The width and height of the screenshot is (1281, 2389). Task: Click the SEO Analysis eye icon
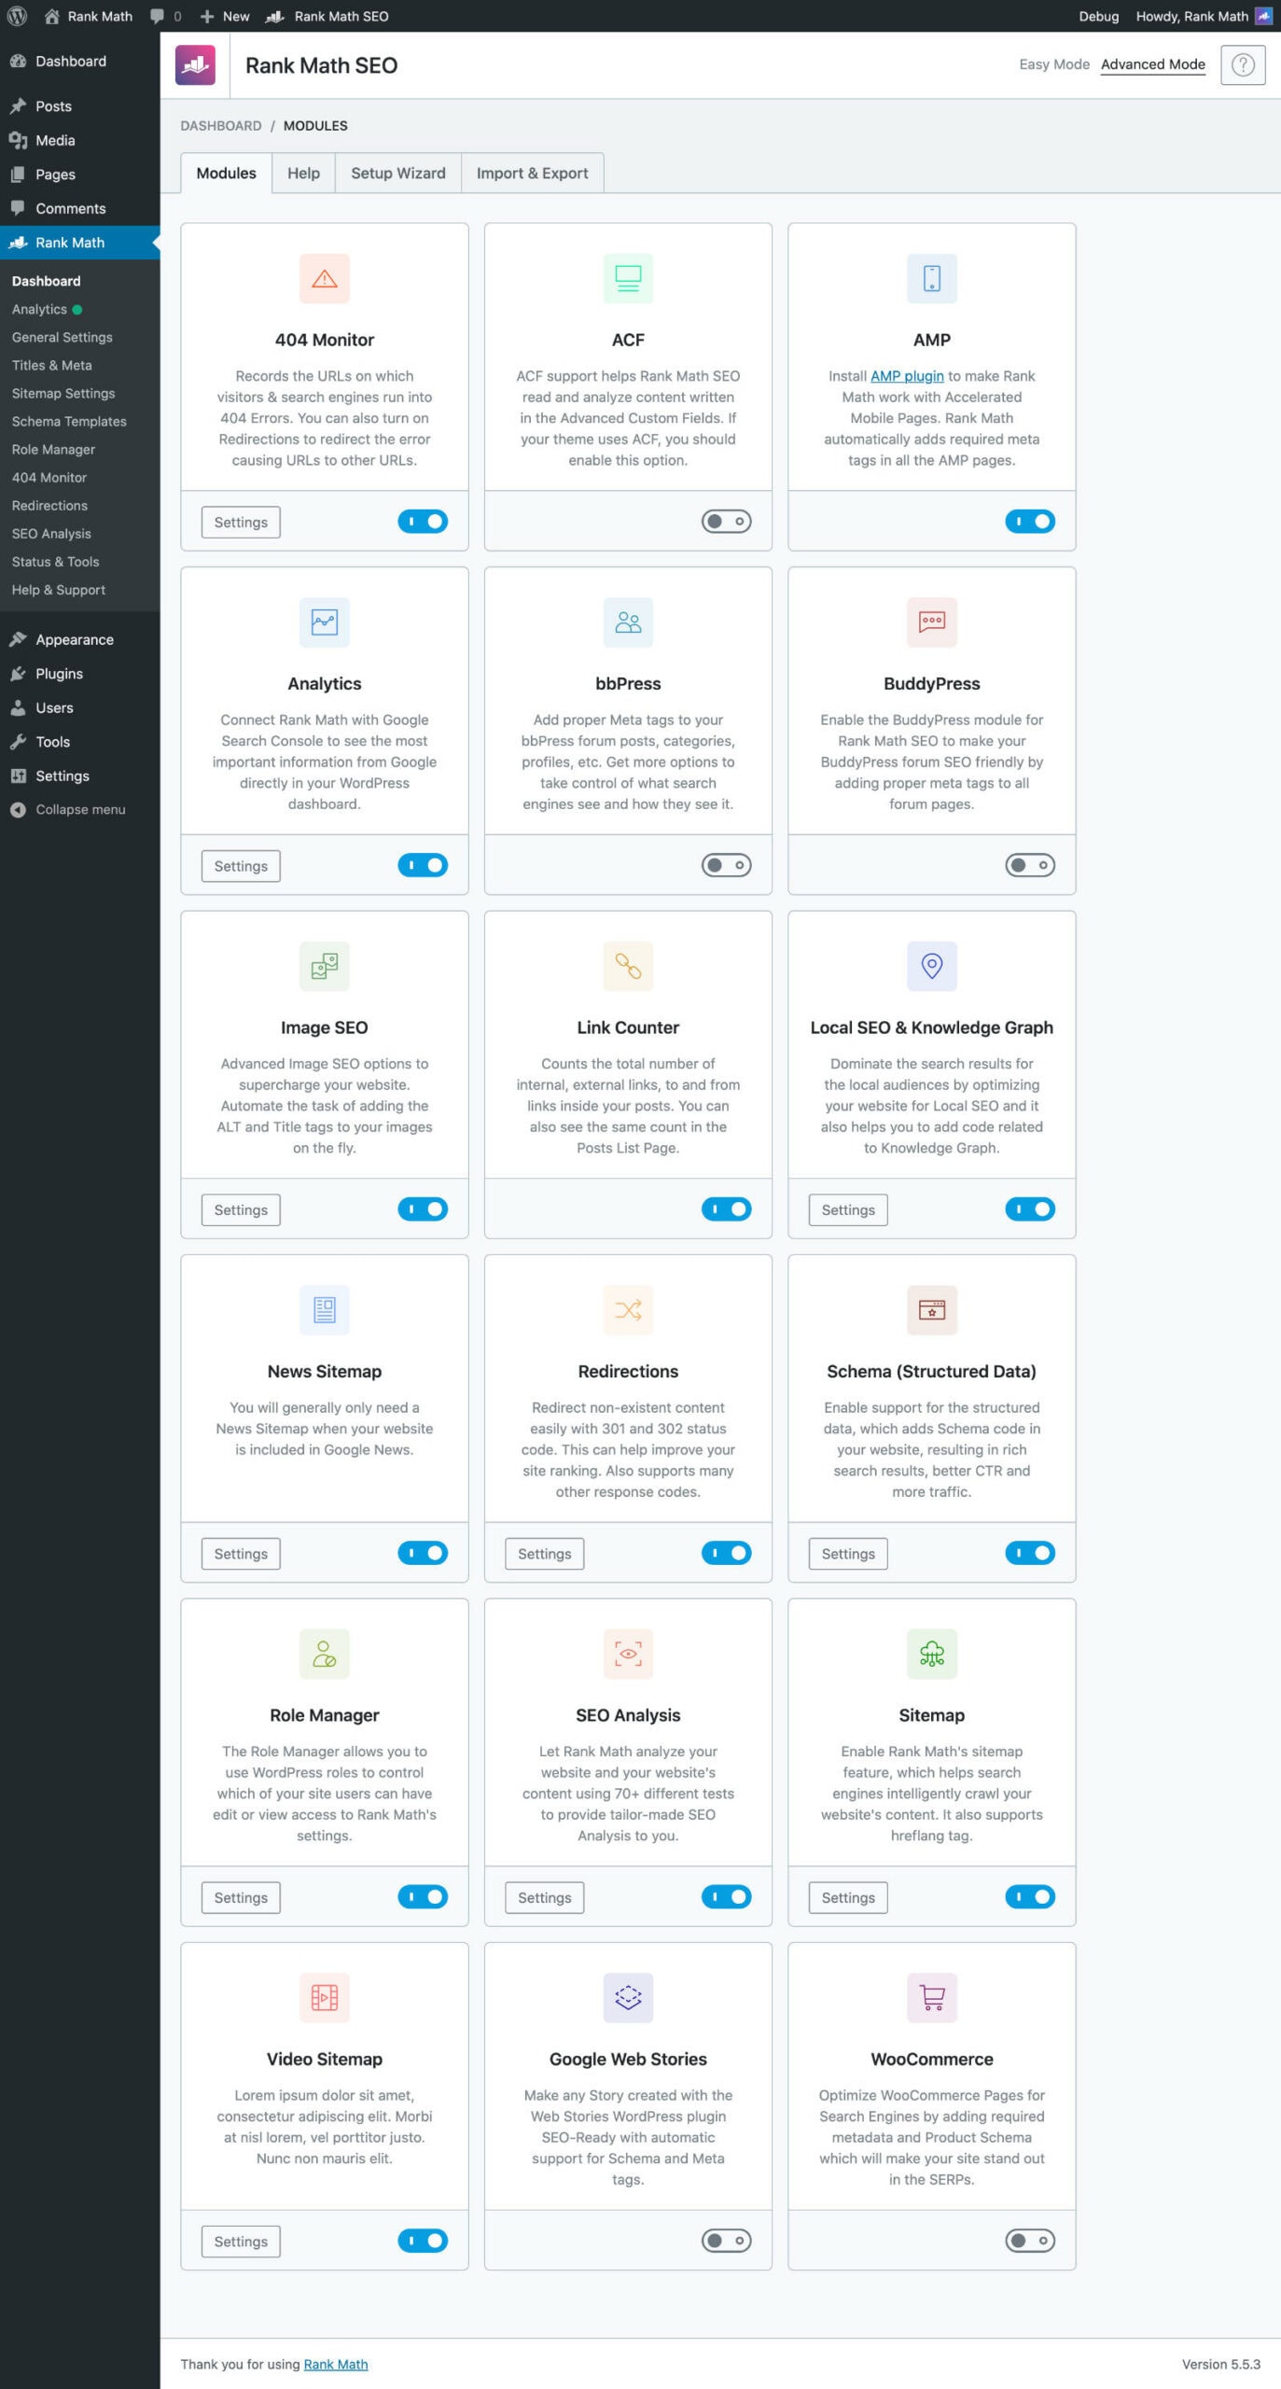pyautogui.click(x=628, y=1654)
